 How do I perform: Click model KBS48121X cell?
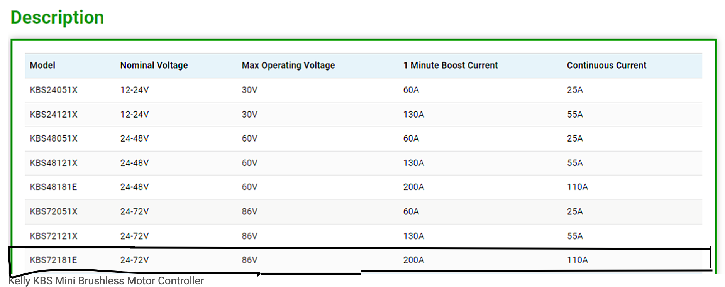54,163
